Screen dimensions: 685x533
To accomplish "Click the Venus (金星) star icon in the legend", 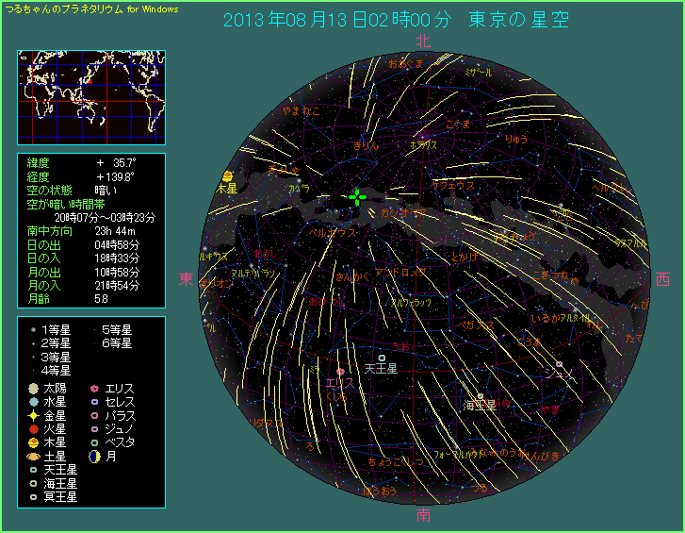I will (x=33, y=415).
